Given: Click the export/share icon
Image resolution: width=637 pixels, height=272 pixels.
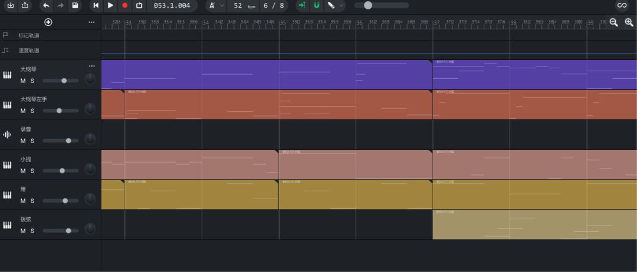Looking at the screenshot, I should pyautogui.click(x=25, y=5).
